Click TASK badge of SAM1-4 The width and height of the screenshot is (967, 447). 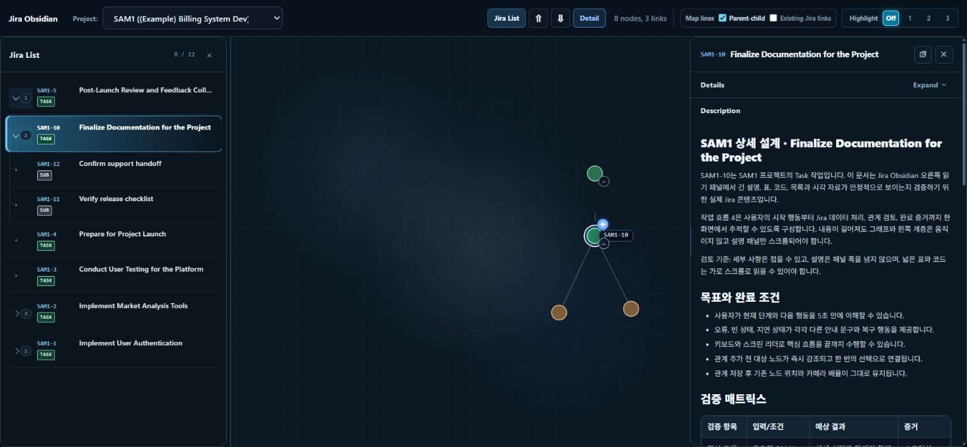[46, 246]
